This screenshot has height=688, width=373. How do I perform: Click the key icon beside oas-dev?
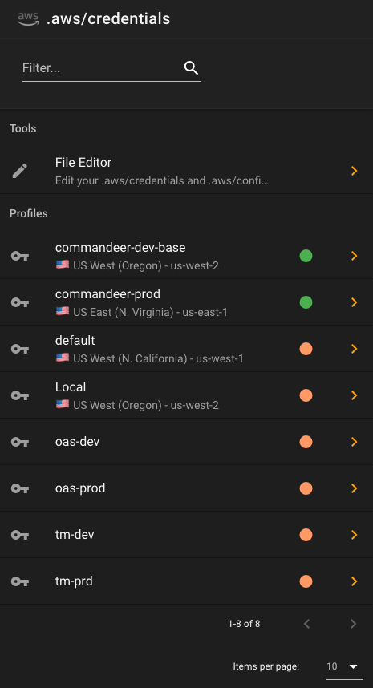click(x=20, y=442)
